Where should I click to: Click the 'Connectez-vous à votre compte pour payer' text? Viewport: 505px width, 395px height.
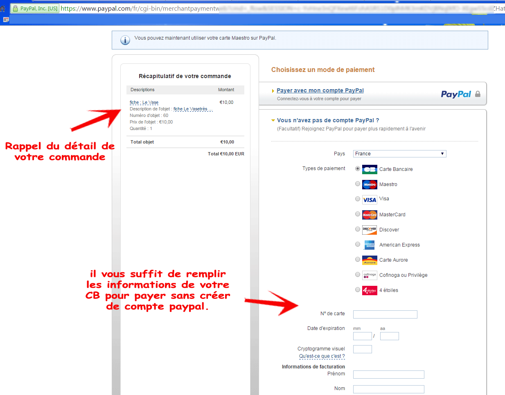[x=319, y=99]
